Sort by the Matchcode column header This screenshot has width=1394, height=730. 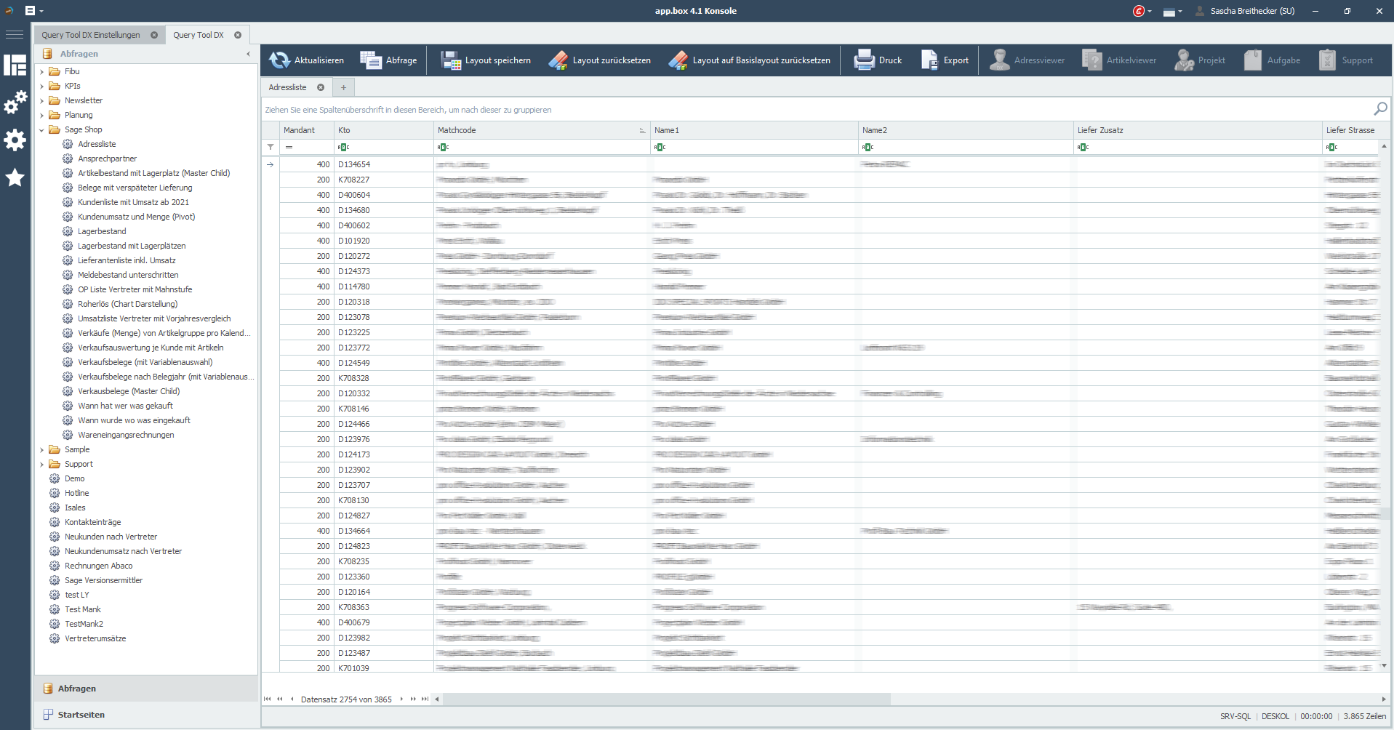point(542,130)
